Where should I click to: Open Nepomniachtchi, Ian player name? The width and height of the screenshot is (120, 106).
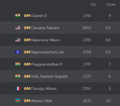[x=48, y=52]
